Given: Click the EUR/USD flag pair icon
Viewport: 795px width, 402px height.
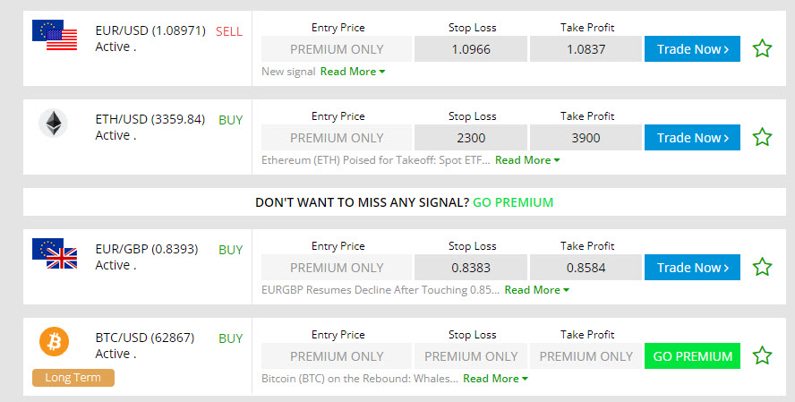Looking at the screenshot, I should [54, 35].
